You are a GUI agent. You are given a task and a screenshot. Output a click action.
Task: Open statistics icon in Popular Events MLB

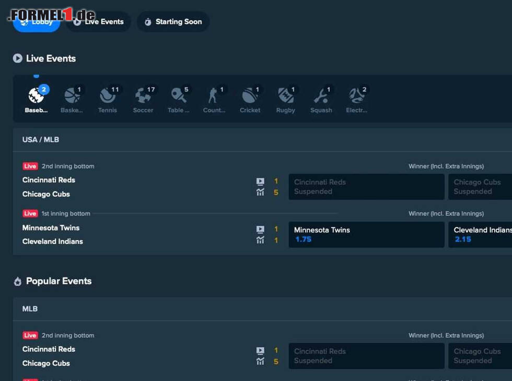coord(260,361)
